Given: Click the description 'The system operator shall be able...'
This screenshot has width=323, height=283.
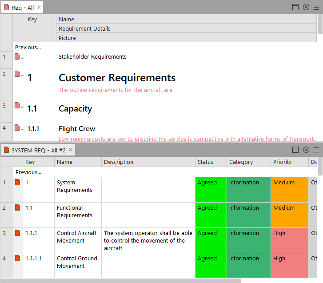Looking at the screenshot, I should tap(148, 240).
